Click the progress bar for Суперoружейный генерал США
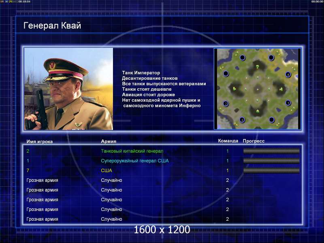This screenshot has height=243, width=324. pos(271,161)
